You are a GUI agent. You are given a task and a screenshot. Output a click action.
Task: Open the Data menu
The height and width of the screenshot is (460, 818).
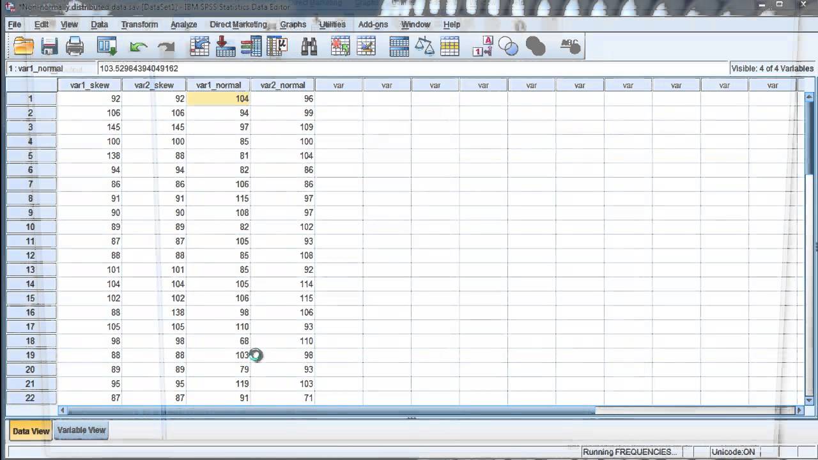click(99, 24)
